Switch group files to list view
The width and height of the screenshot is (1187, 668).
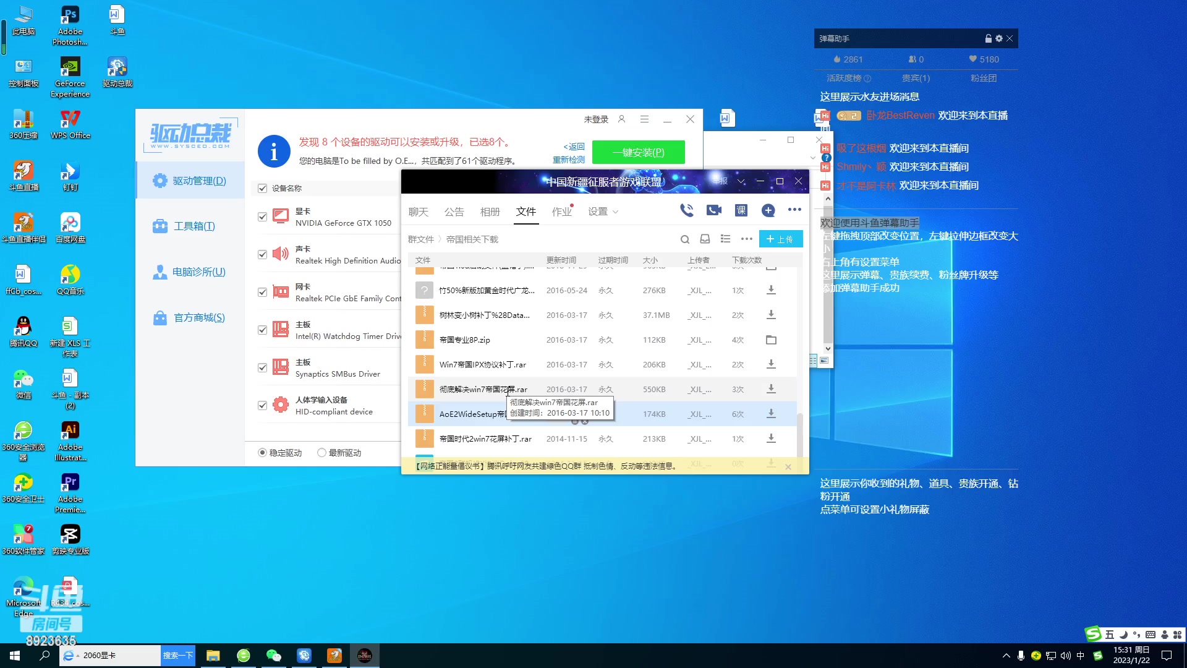pyautogui.click(x=725, y=239)
